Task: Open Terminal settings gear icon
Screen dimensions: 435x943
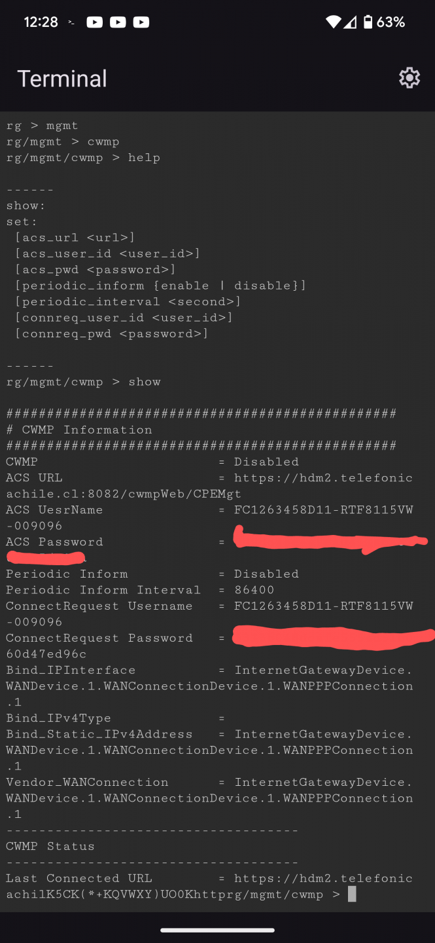Action: (409, 78)
